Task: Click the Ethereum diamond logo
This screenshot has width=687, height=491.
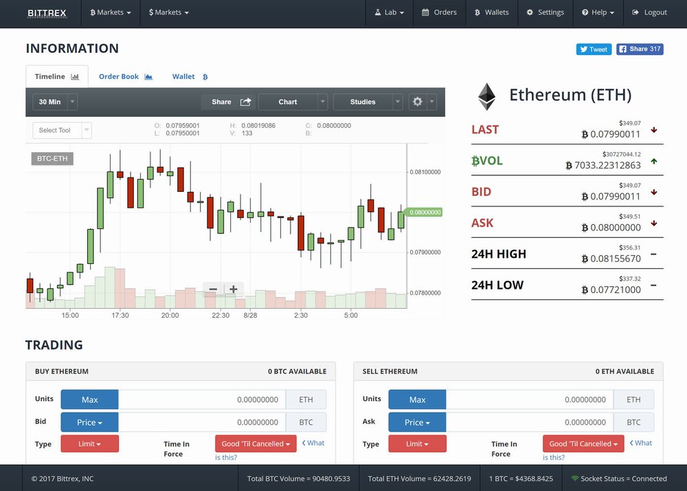Action: (486, 97)
